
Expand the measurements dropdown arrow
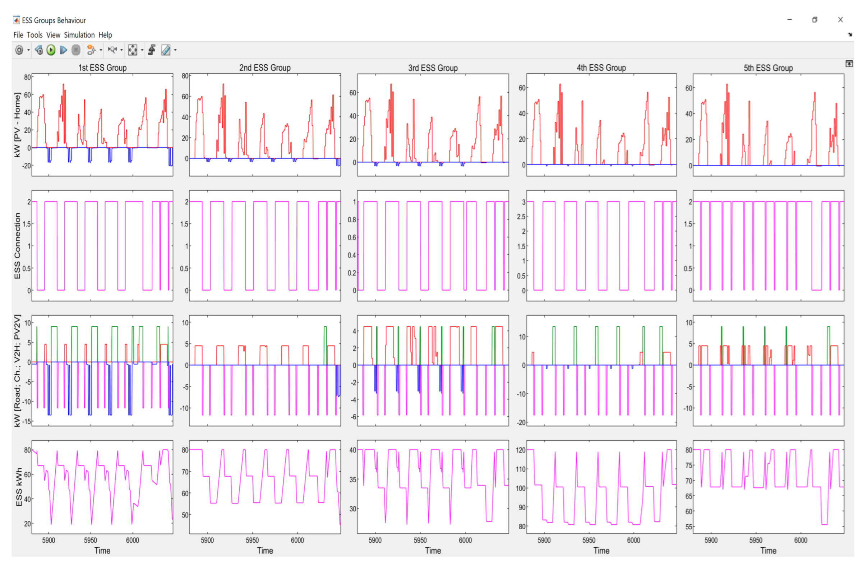[176, 50]
